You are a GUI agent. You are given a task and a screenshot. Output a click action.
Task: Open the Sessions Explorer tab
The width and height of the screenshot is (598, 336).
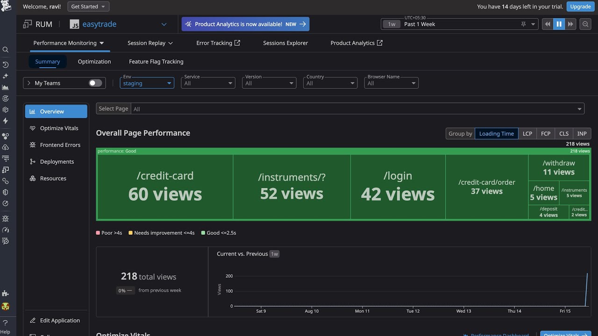click(x=285, y=43)
